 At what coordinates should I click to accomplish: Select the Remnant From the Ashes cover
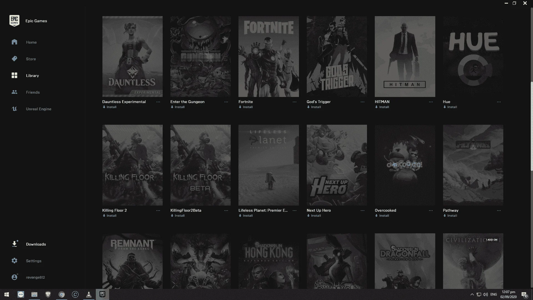pyautogui.click(x=132, y=261)
